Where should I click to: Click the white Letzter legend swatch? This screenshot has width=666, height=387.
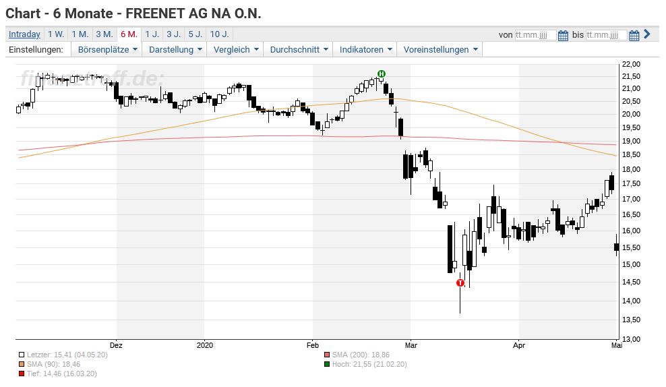tap(22, 355)
